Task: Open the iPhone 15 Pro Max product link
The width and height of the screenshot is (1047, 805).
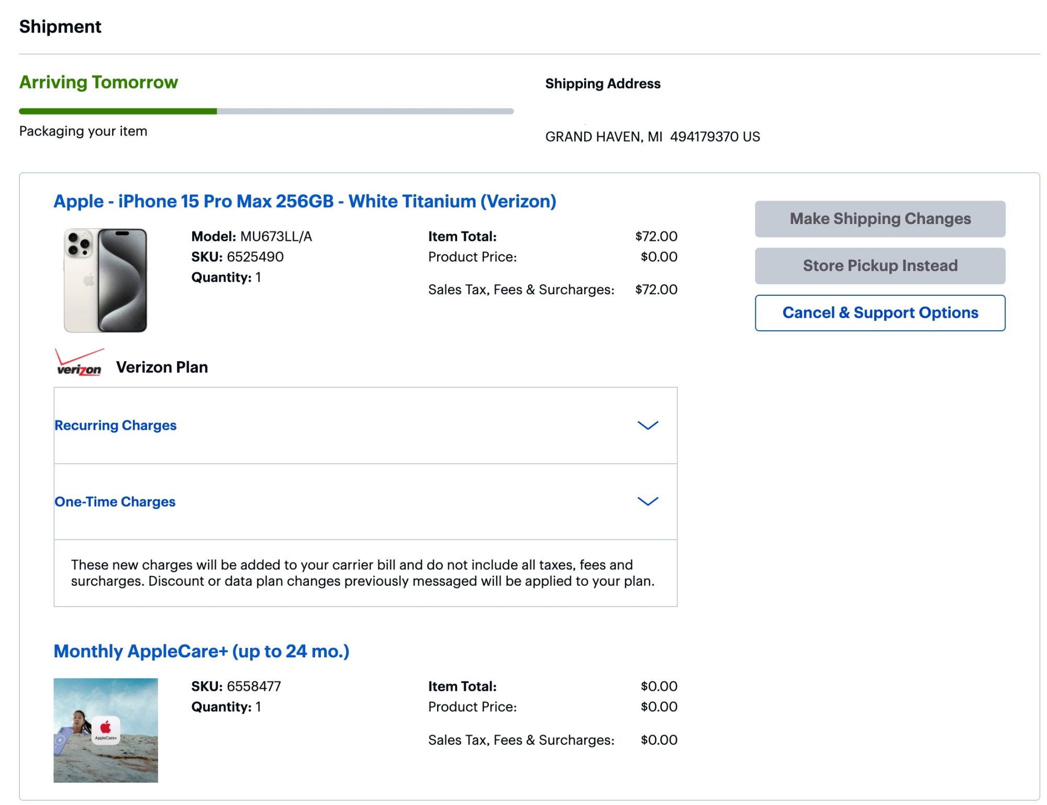Action: point(305,202)
